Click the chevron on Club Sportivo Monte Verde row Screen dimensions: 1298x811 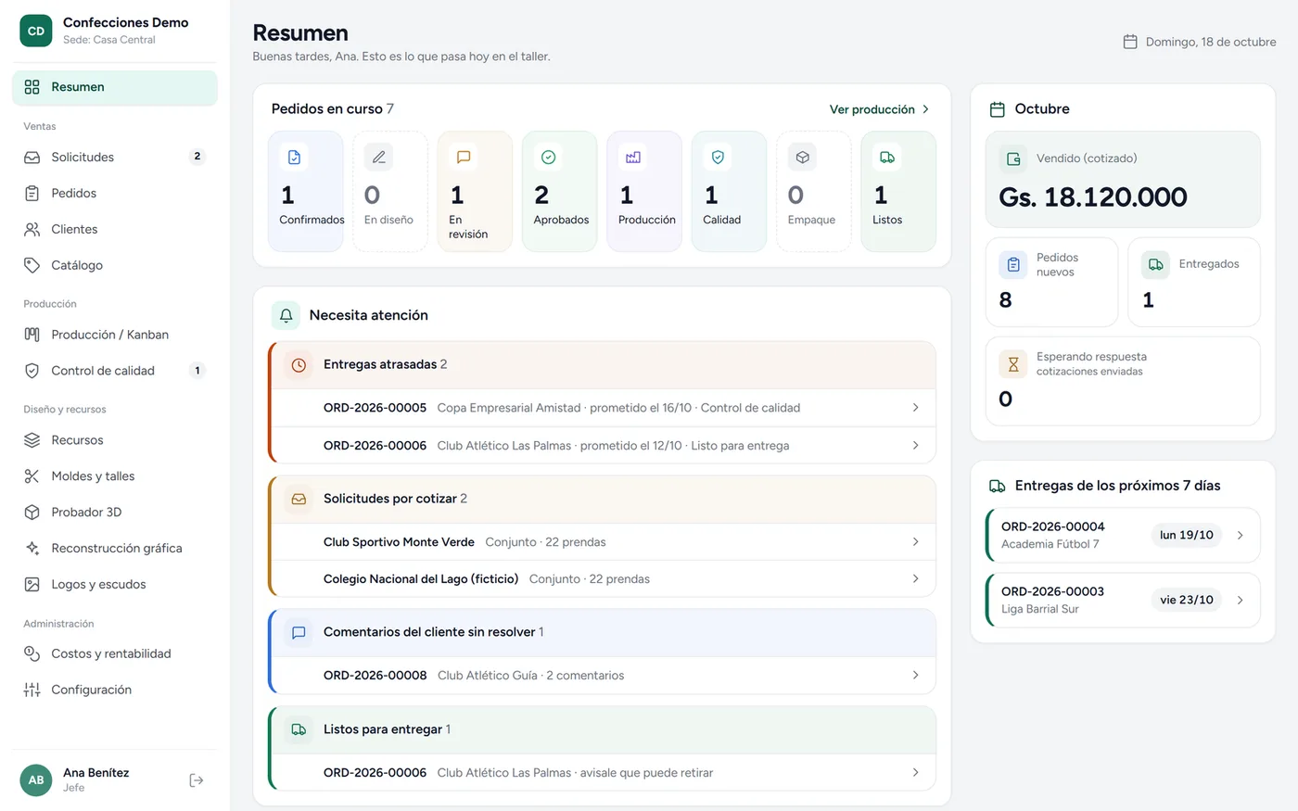coord(915,542)
